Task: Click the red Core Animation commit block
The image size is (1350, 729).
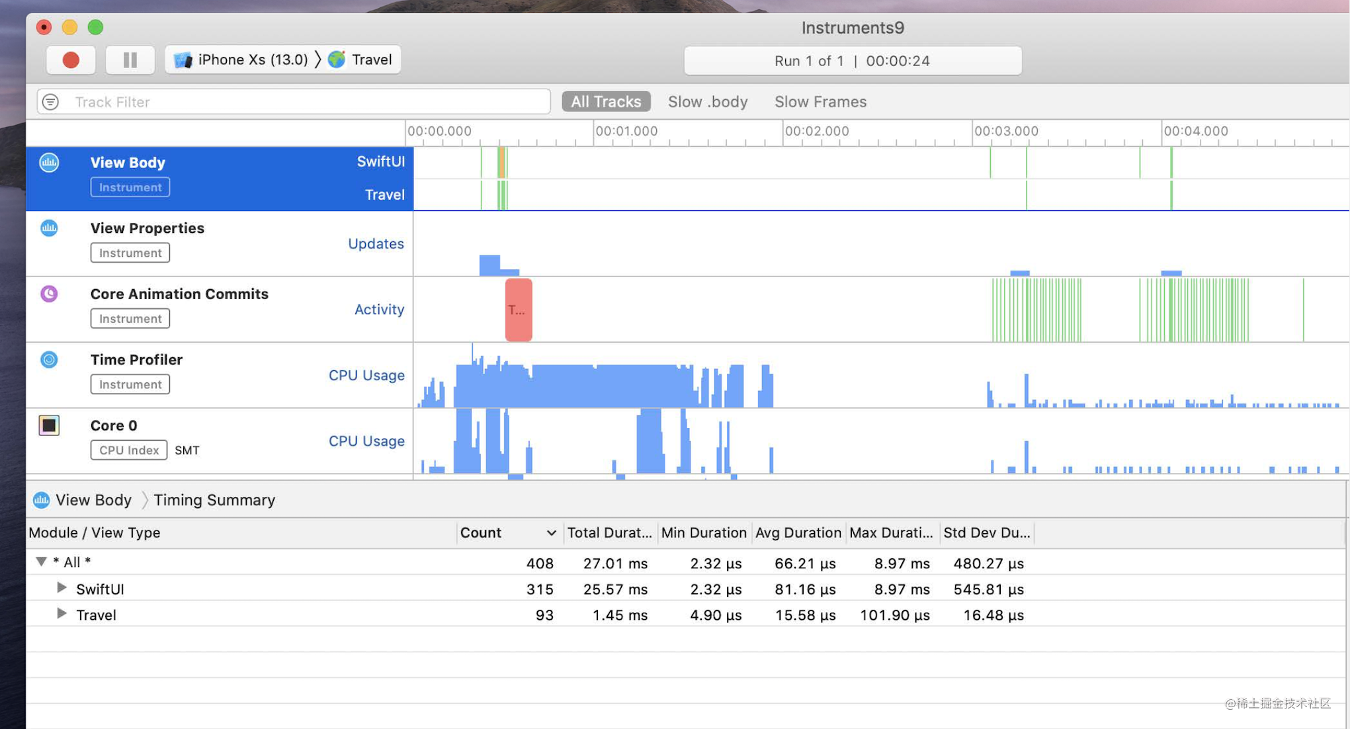Action: pyautogui.click(x=519, y=310)
